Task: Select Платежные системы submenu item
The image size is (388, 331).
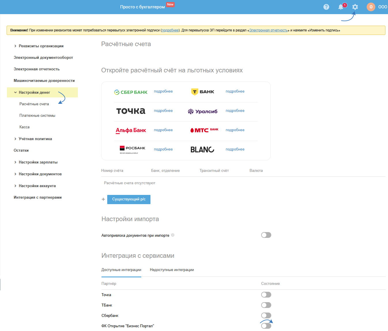Action: [x=37, y=116]
